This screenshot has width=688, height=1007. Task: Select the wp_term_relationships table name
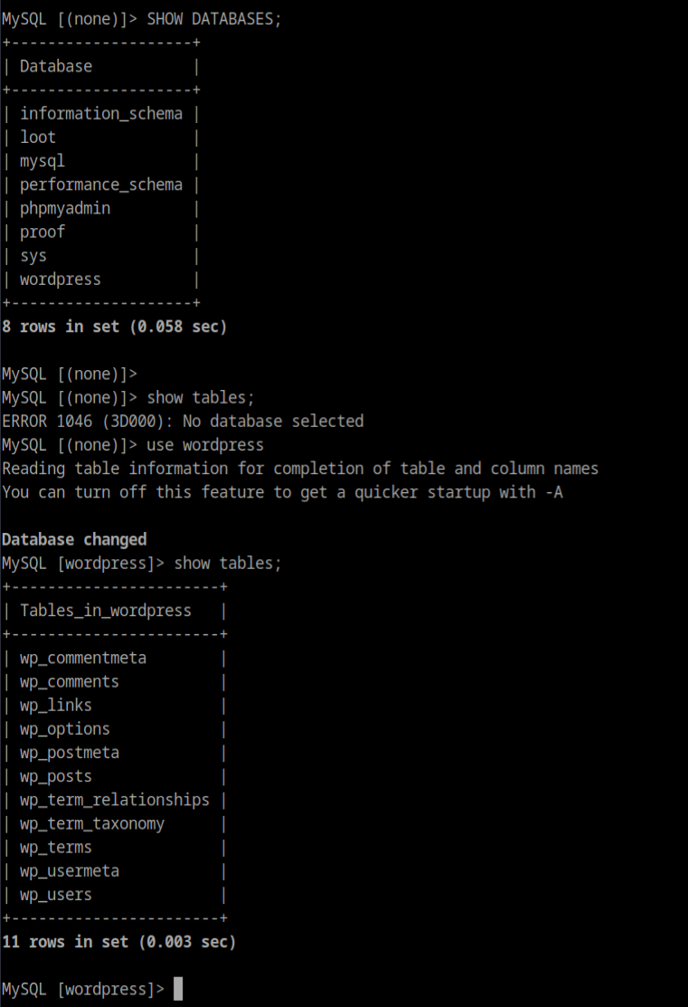point(115,800)
